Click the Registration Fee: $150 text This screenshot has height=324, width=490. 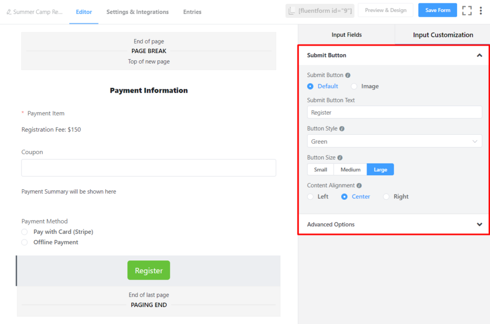coord(51,130)
